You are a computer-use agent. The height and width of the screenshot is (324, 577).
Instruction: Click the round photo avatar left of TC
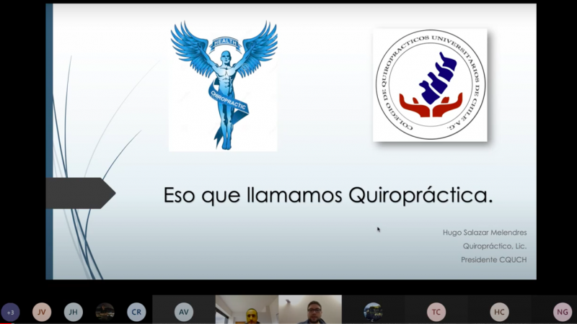[373, 312]
